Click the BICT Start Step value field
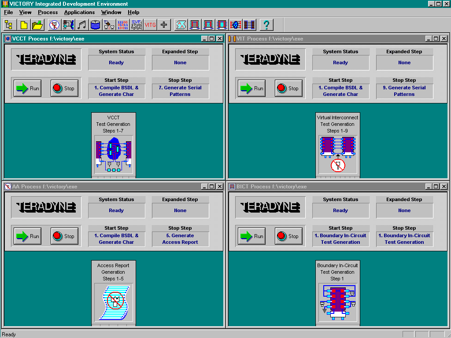This screenshot has width=451, height=338. click(x=340, y=239)
